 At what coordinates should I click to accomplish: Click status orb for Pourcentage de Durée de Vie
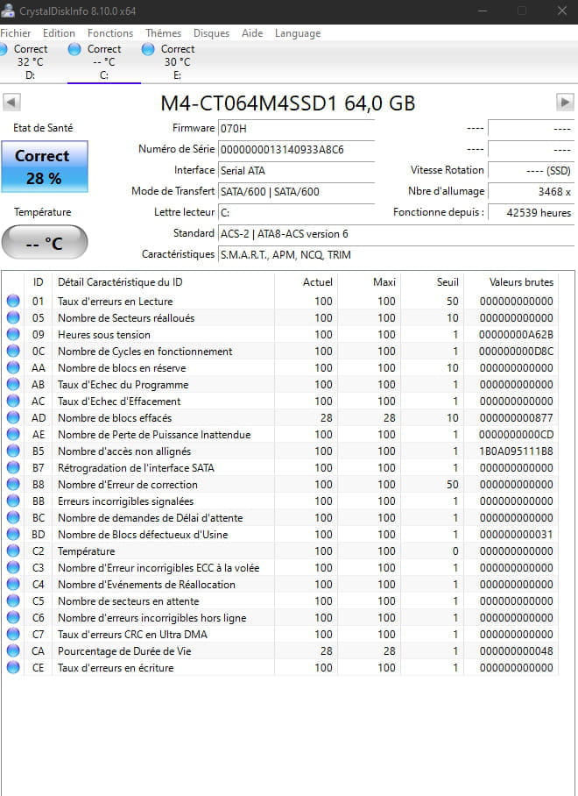pos(13,650)
